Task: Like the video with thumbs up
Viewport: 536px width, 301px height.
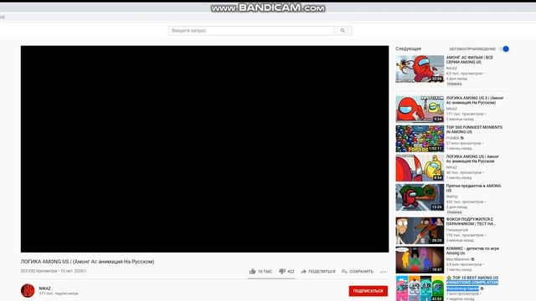Action: click(x=260, y=271)
